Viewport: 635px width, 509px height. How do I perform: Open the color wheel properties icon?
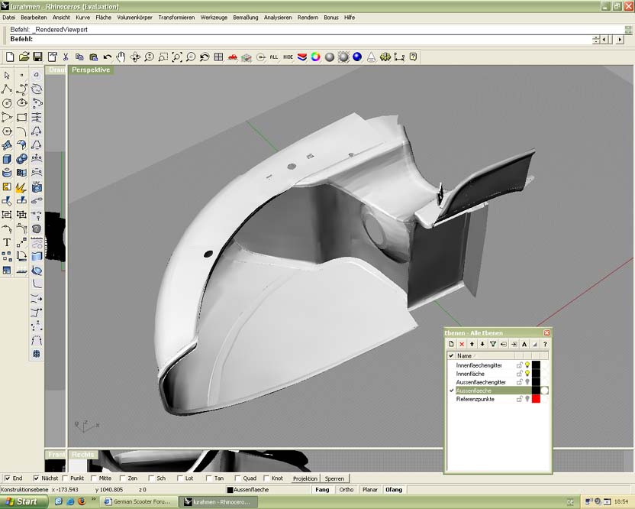(316, 57)
